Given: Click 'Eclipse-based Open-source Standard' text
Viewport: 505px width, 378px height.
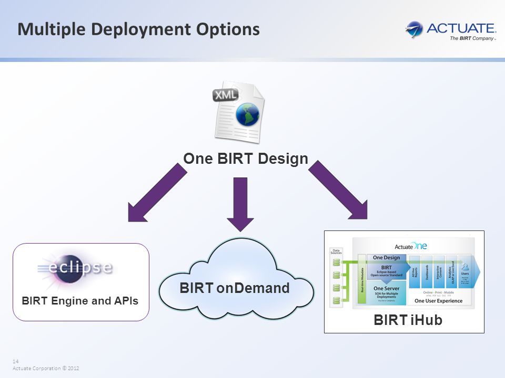Looking at the screenshot, I should point(387,274).
